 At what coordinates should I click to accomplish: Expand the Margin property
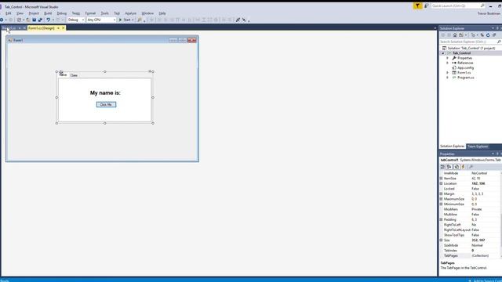pyautogui.click(x=441, y=193)
